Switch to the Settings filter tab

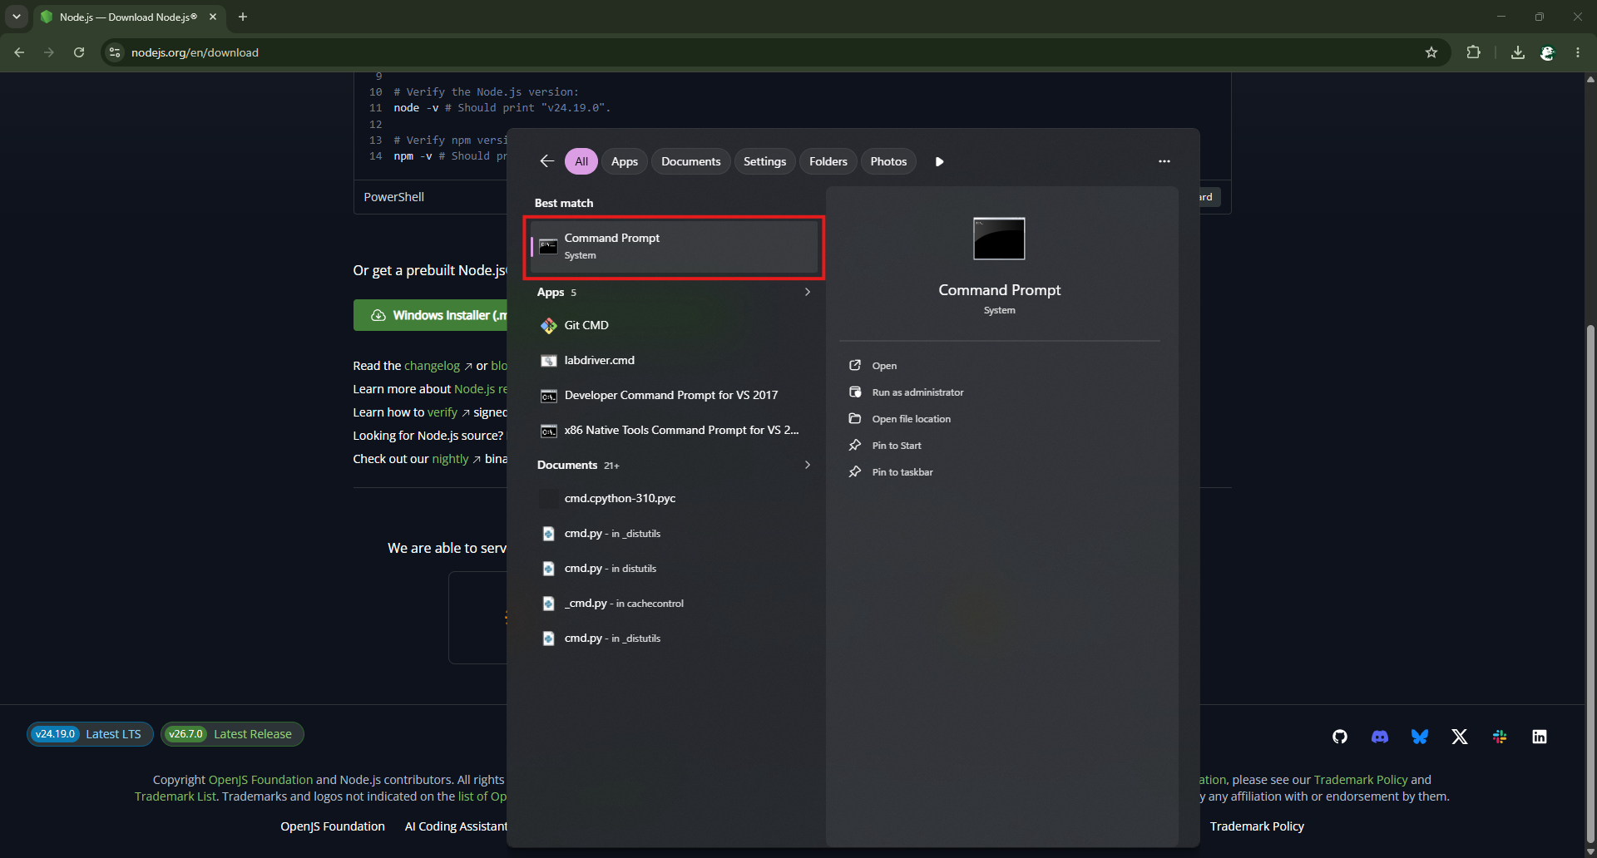click(x=764, y=161)
